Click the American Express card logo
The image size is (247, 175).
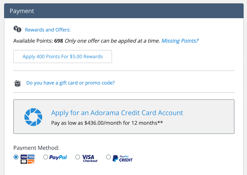pos(31,157)
